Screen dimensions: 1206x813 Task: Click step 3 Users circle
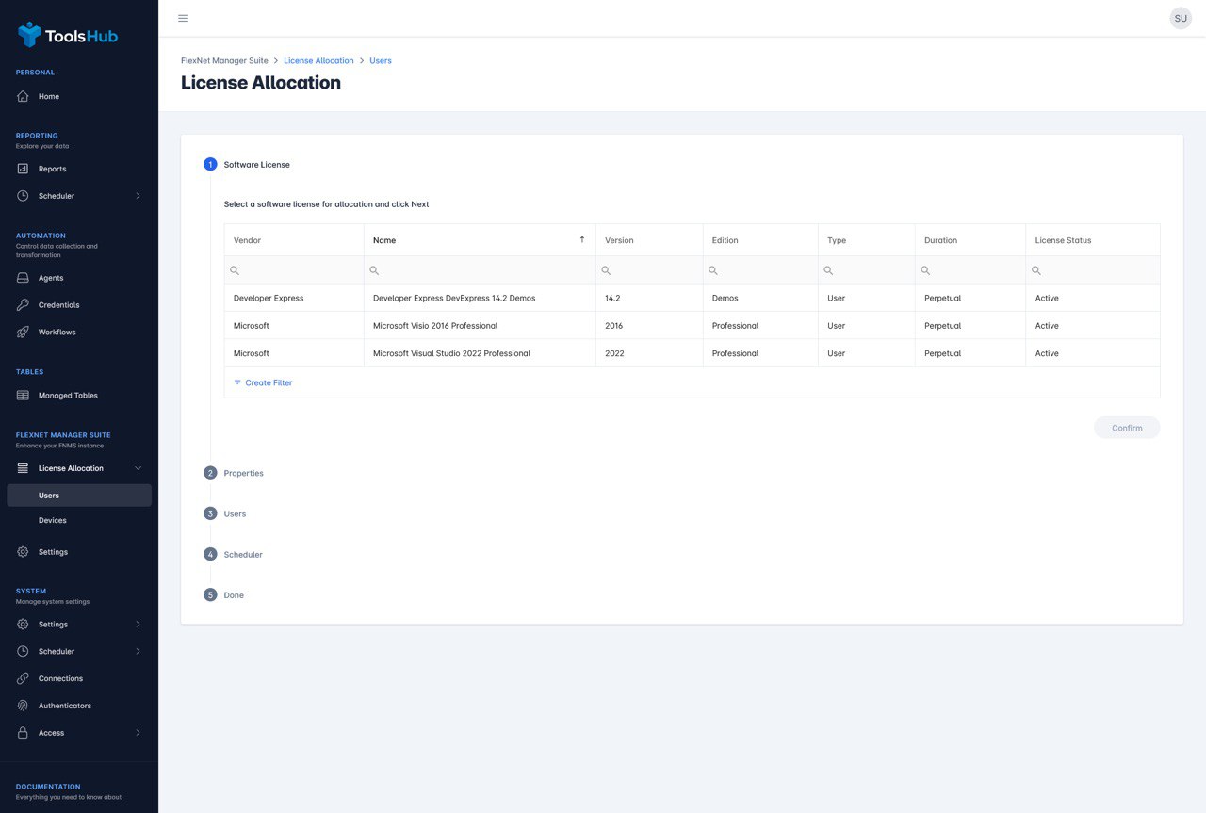point(210,513)
